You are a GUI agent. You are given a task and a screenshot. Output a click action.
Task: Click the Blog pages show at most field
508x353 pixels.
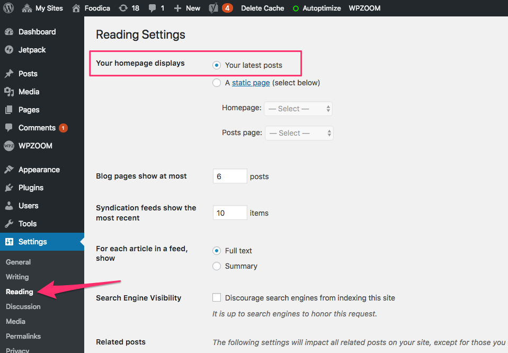[230, 176]
